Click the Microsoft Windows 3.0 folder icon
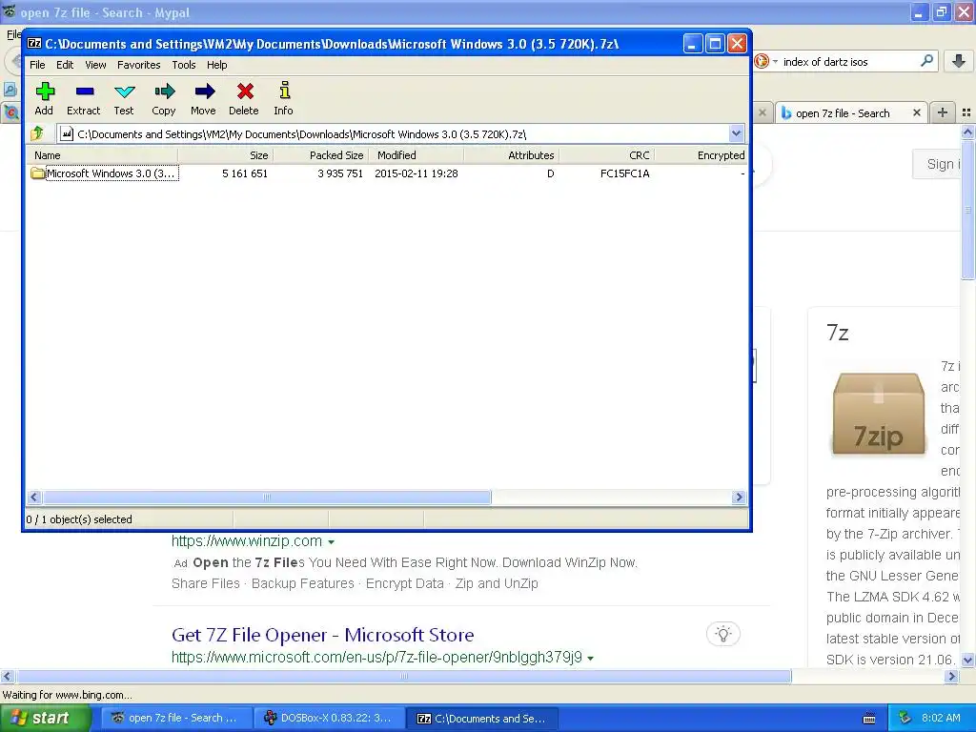 (x=37, y=173)
